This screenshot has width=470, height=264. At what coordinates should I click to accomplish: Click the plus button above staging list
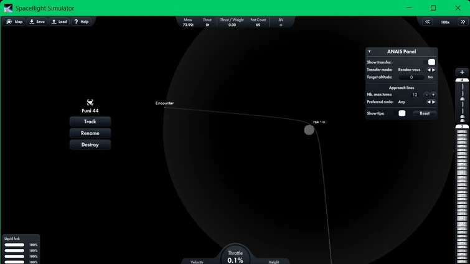(462, 72)
